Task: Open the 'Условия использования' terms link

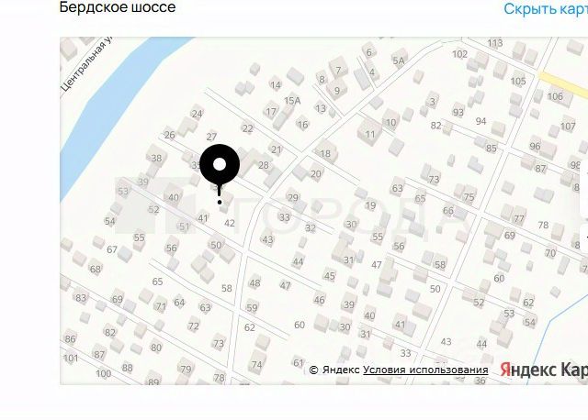Action: (425, 370)
